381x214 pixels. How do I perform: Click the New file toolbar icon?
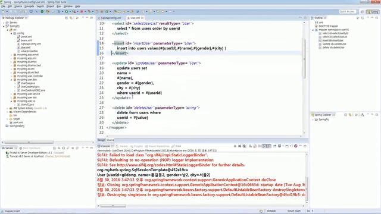click(4, 11)
